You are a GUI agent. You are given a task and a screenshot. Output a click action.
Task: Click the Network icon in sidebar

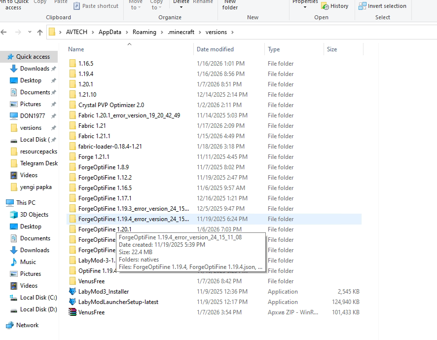click(9, 325)
